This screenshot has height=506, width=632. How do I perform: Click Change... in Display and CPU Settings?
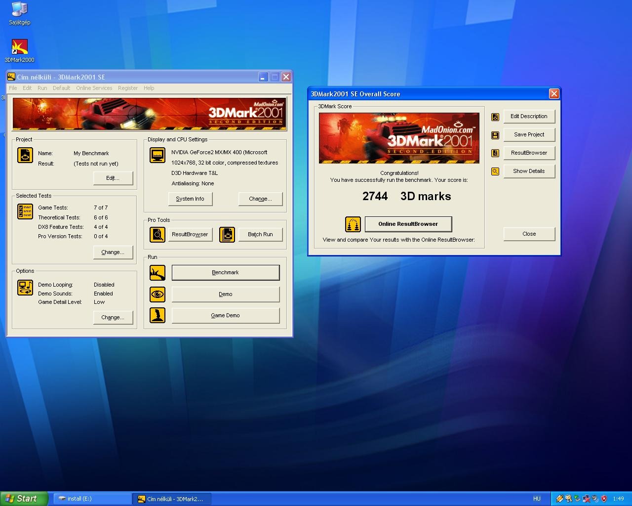point(260,199)
